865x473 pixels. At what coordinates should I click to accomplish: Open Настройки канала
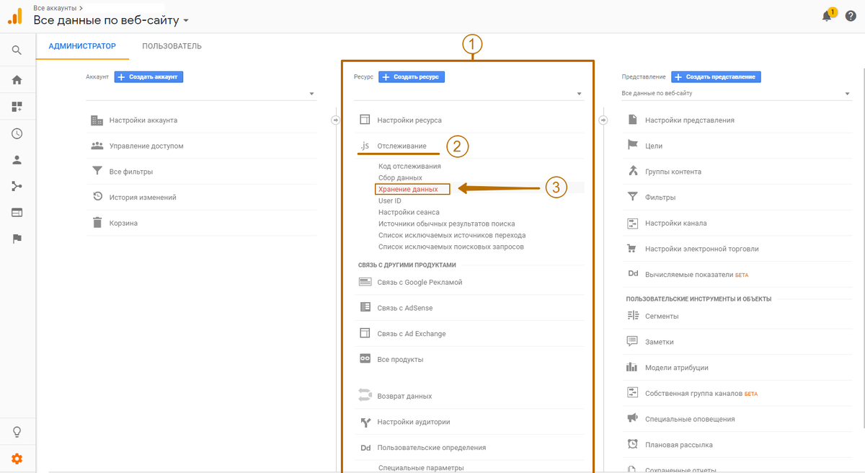(x=676, y=223)
